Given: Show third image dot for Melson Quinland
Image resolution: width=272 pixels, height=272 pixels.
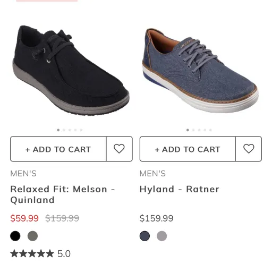Looking at the screenshot, I should (70, 130).
